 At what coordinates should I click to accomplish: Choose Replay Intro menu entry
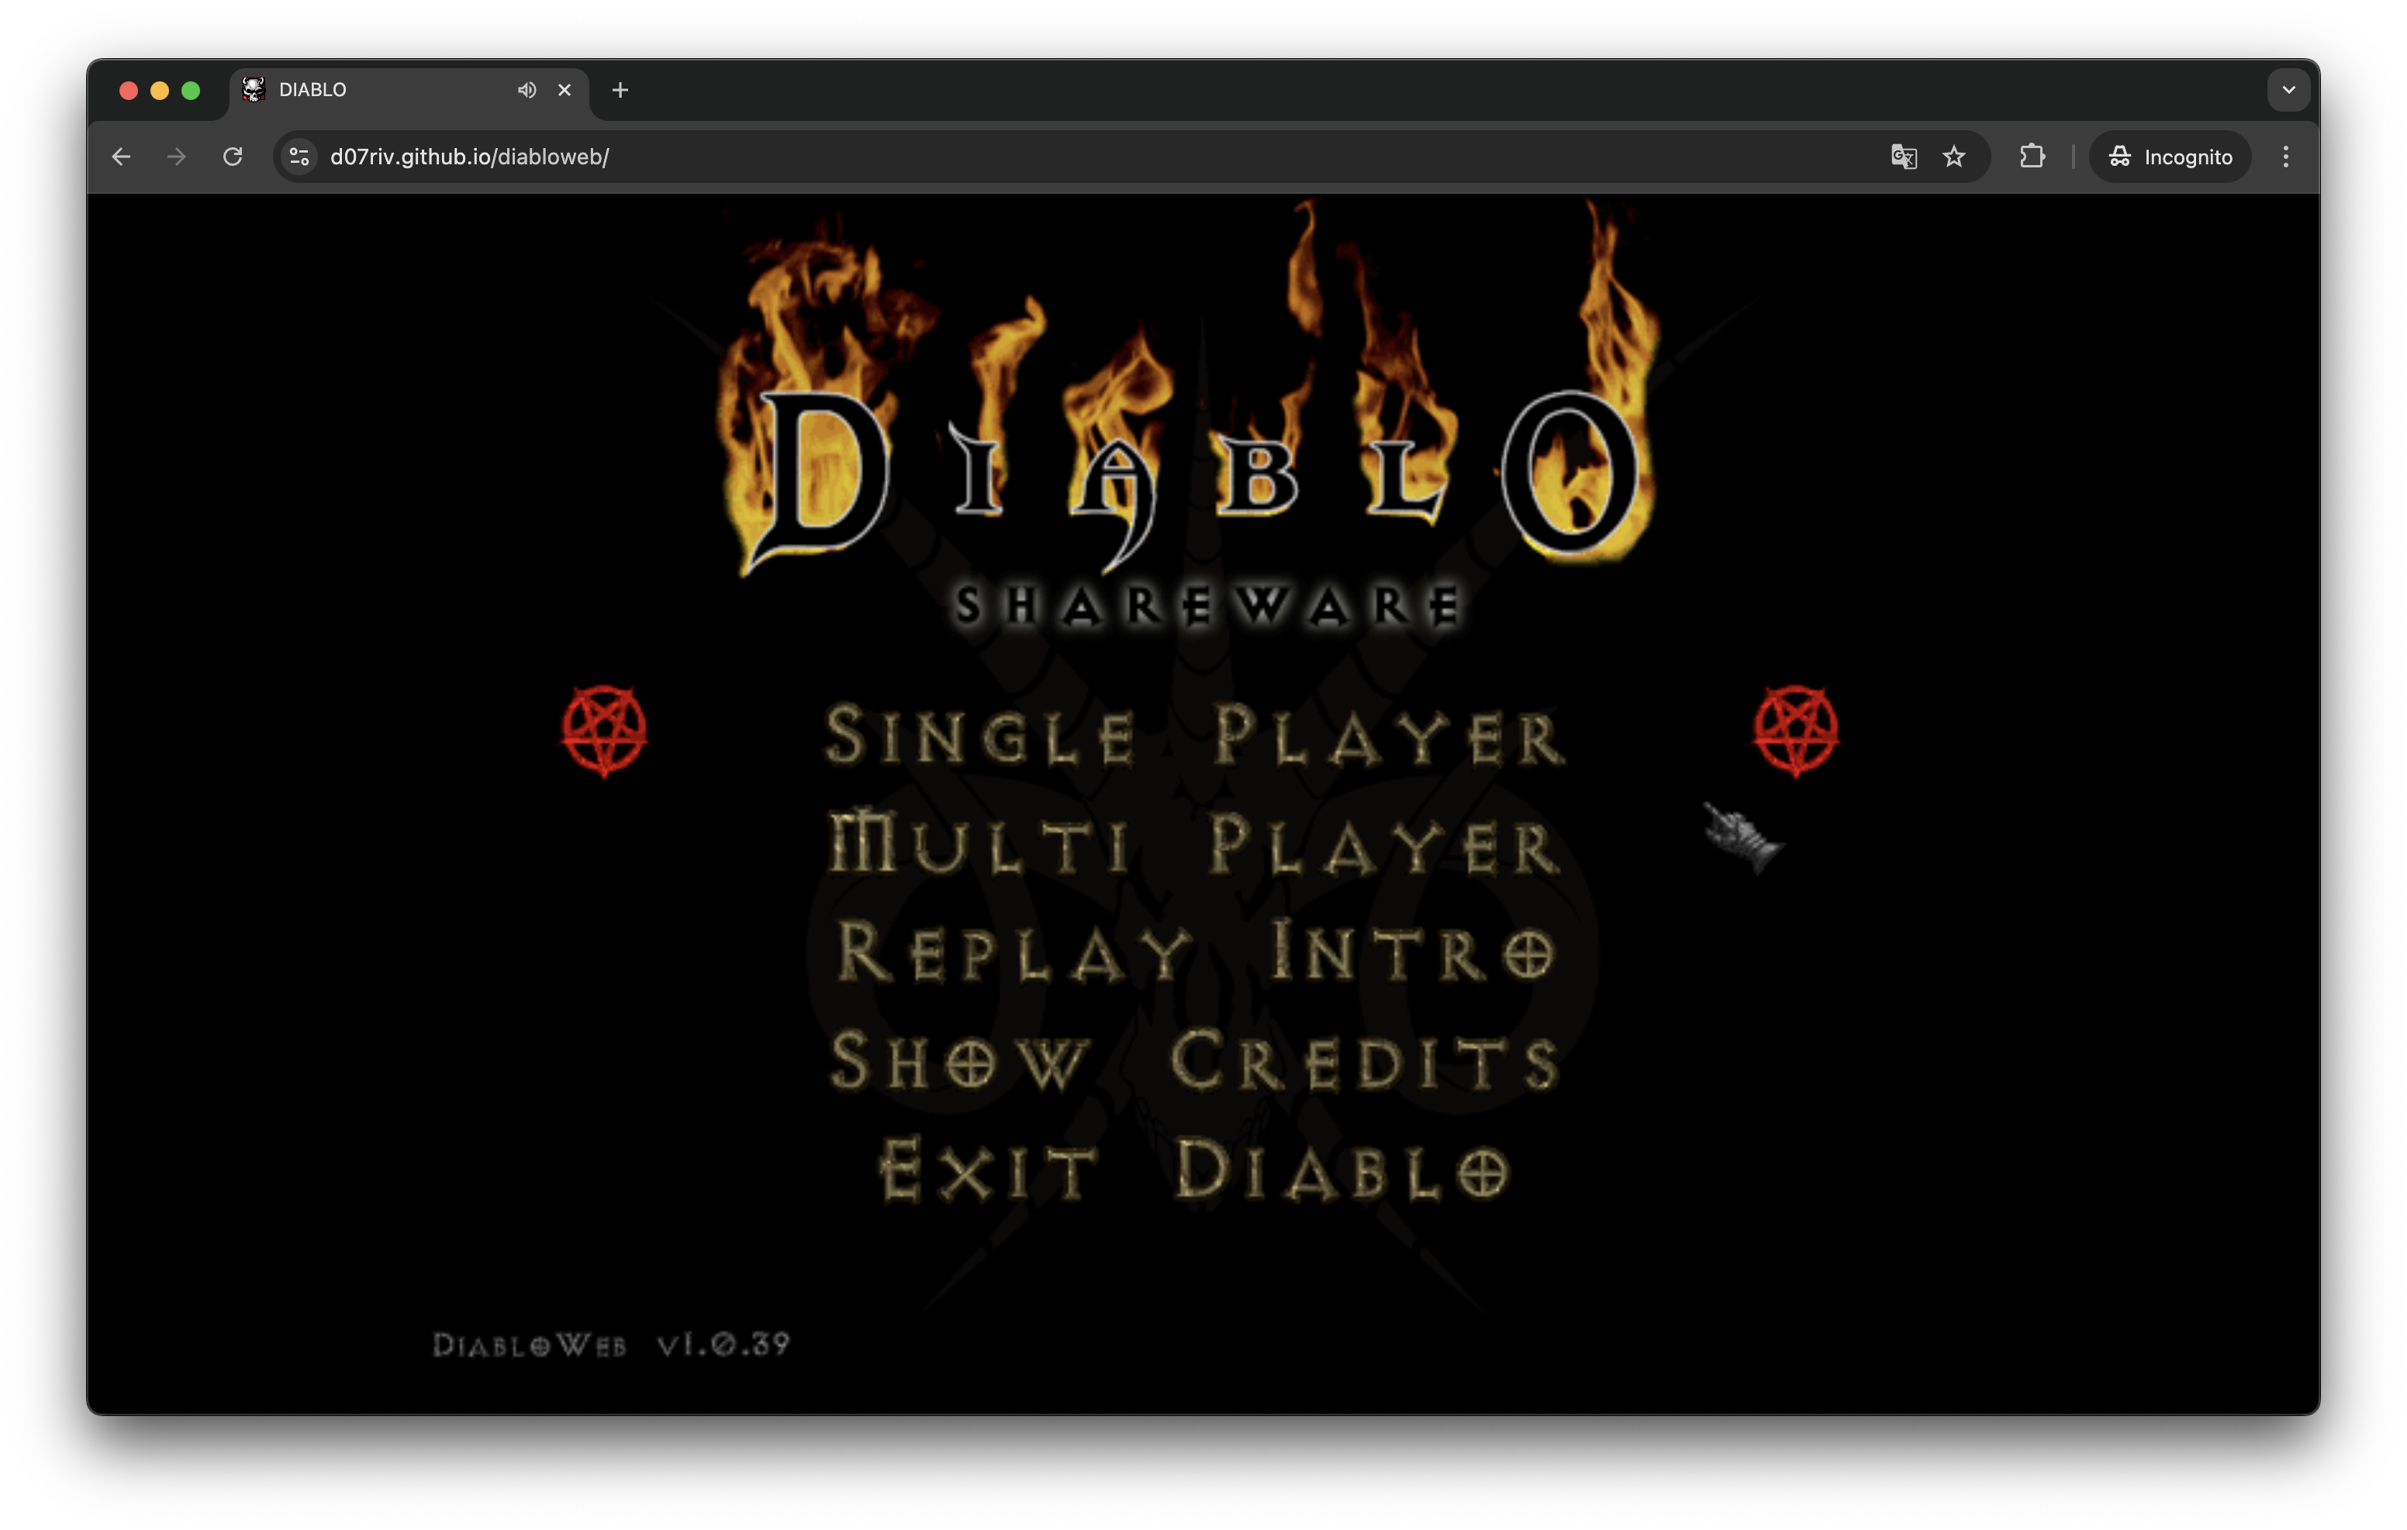point(1194,951)
